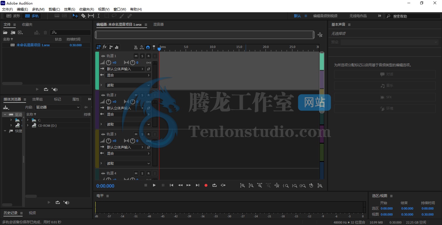Select the 无线电作品 workspace
The image size is (442, 225).
358,16
